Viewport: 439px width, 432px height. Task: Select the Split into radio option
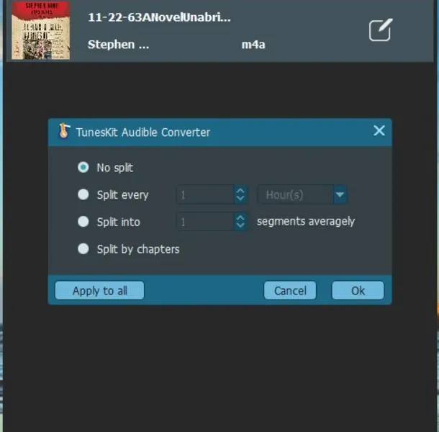(83, 222)
